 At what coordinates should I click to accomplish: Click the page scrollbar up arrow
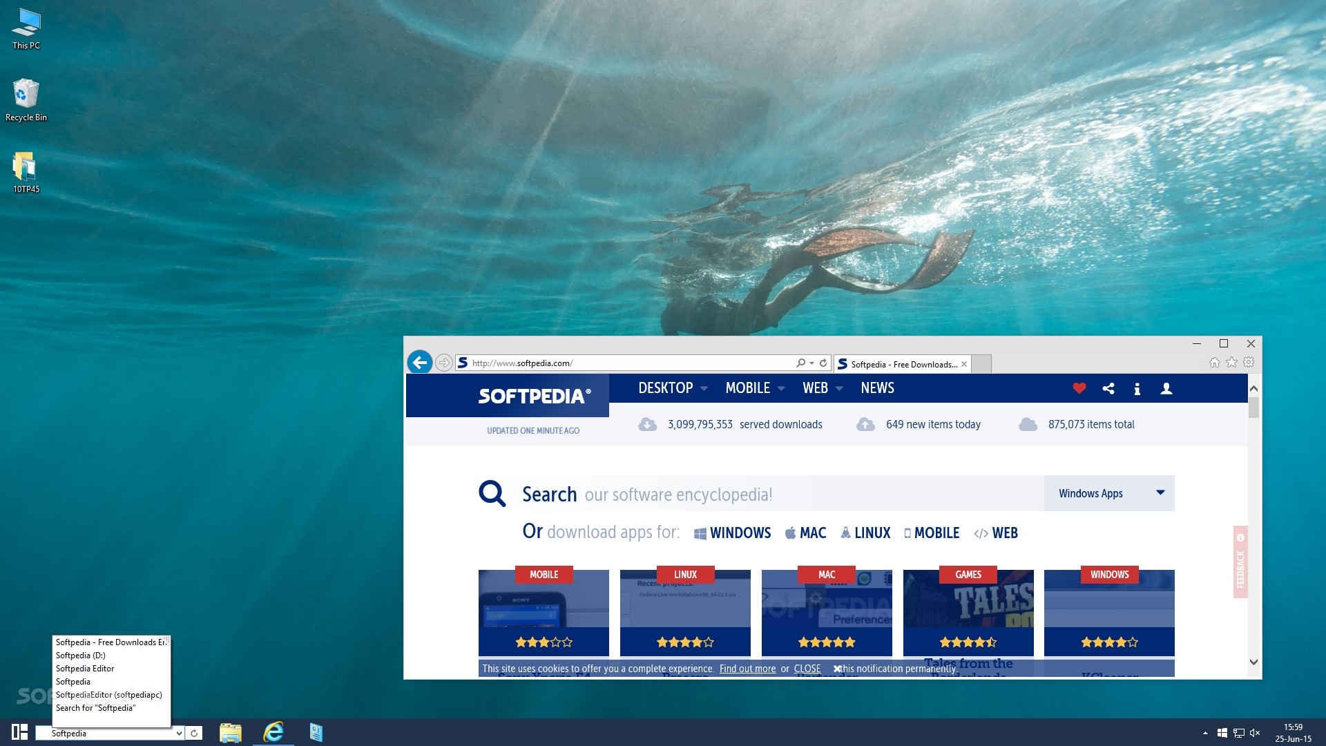1254,388
